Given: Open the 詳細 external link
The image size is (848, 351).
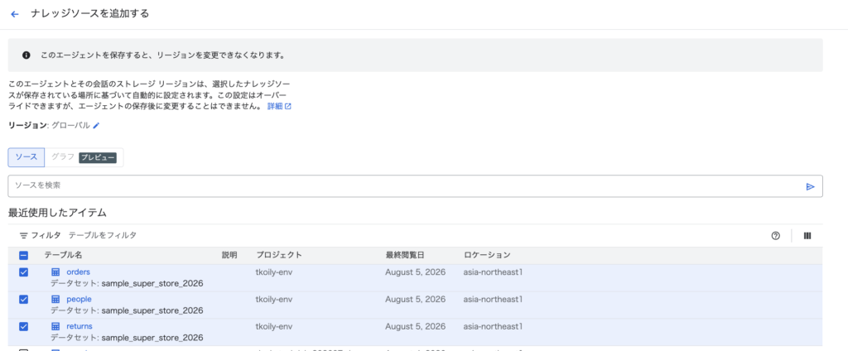Looking at the screenshot, I should click(279, 107).
